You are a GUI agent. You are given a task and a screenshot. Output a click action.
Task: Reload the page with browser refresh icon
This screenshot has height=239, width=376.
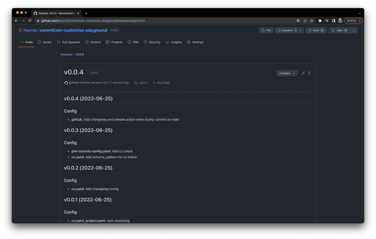click(x=30, y=21)
